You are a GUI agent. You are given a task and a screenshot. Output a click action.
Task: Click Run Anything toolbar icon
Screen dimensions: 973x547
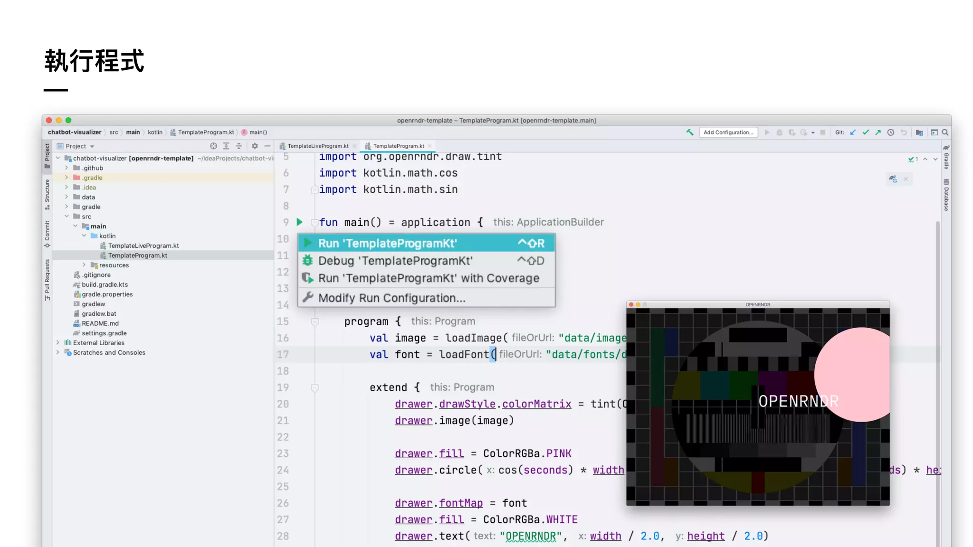click(934, 132)
